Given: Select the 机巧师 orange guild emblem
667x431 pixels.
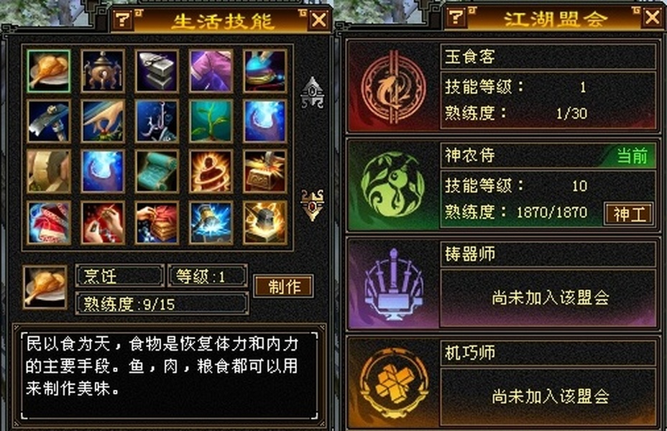Looking at the screenshot, I should point(393,383).
